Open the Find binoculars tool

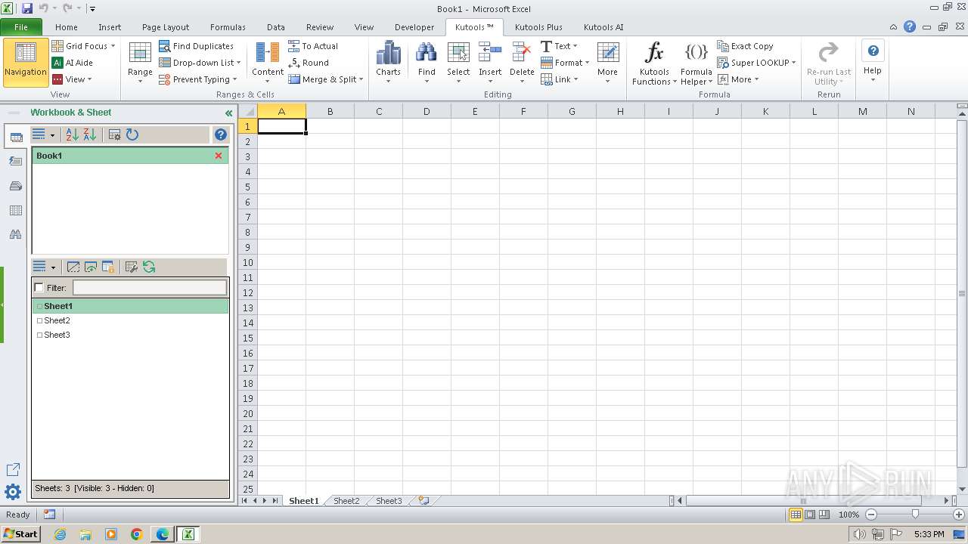coord(427,62)
